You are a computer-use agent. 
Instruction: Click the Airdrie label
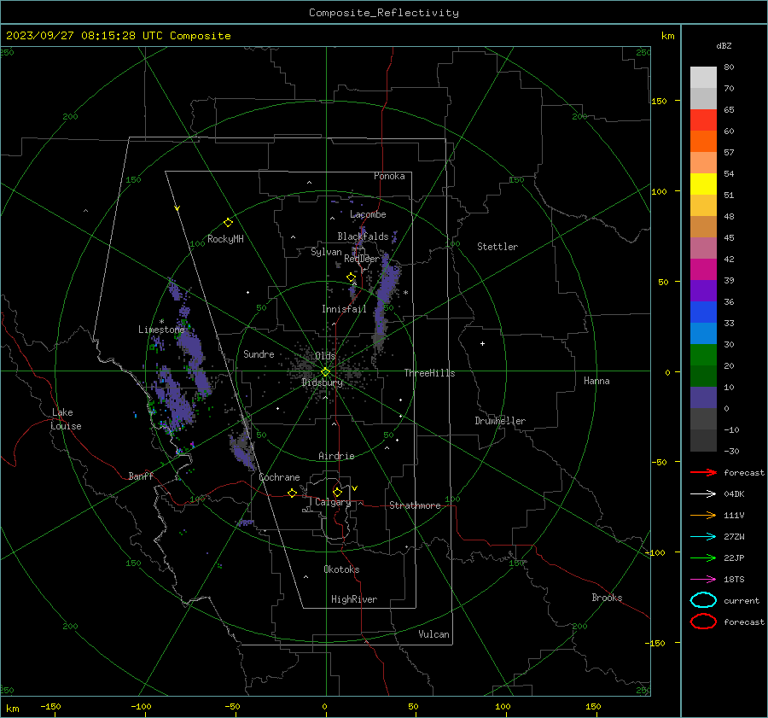pyautogui.click(x=336, y=456)
